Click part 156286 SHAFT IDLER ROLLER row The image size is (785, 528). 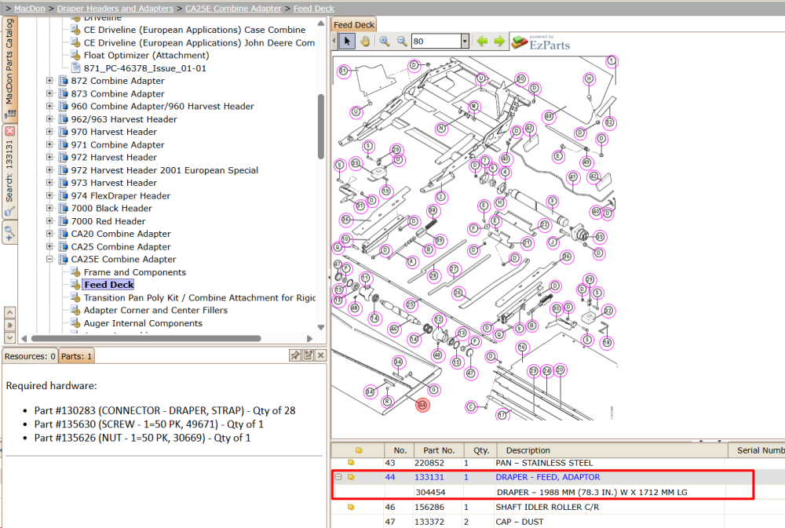click(x=557, y=507)
